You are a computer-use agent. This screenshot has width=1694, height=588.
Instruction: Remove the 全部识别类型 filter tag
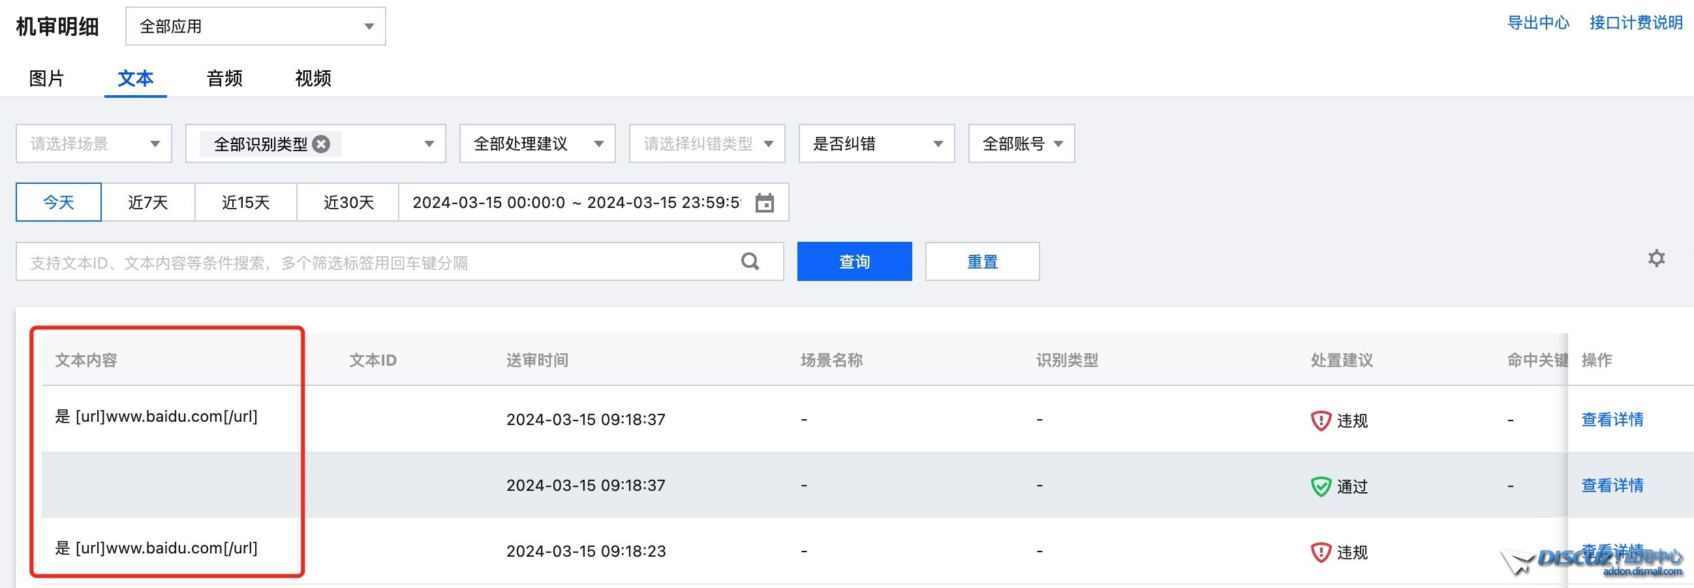(x=321, y=143)
